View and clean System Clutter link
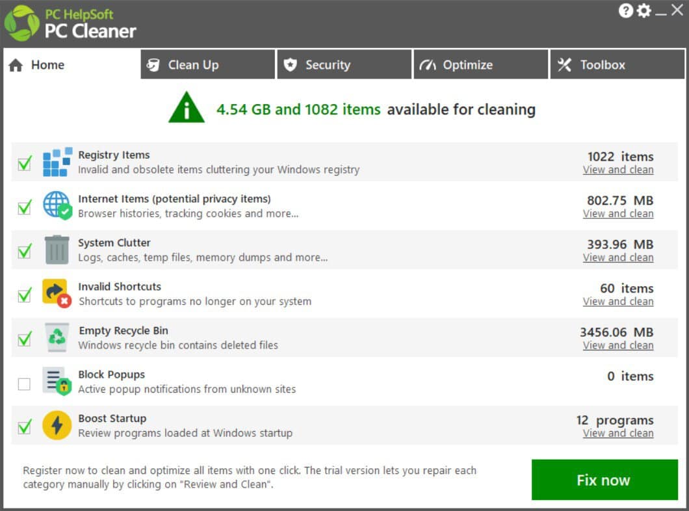689x511 pixels. (617, 258)
